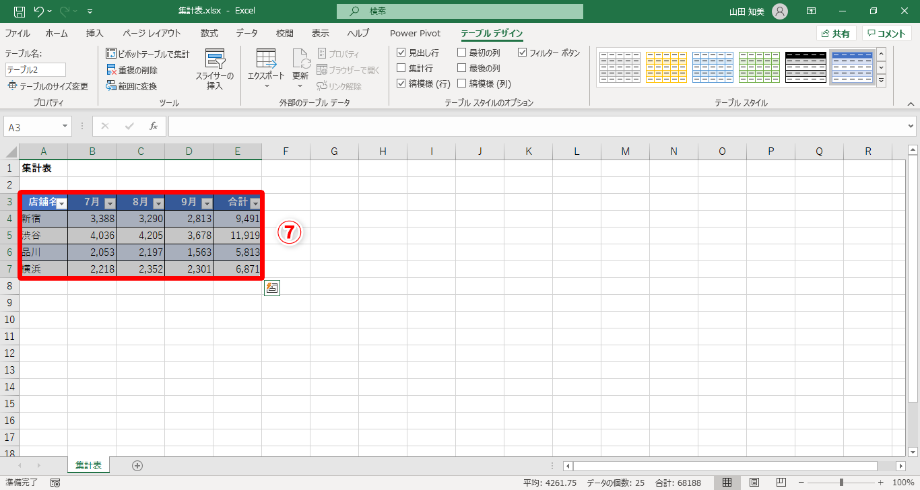
Task: Switch to the 数式 (Formulas) tab
Action: (209, 33)
